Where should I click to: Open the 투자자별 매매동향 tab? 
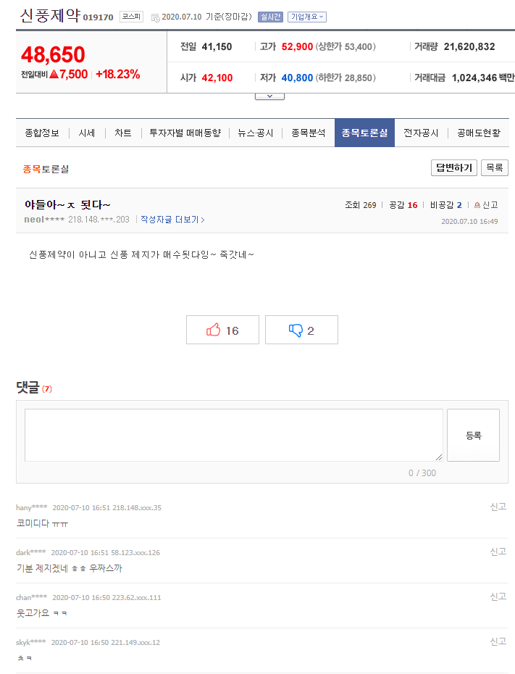tap(185, 133)
